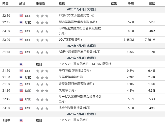
Task: Click the 予想 column header
Action: coord(131,4)
